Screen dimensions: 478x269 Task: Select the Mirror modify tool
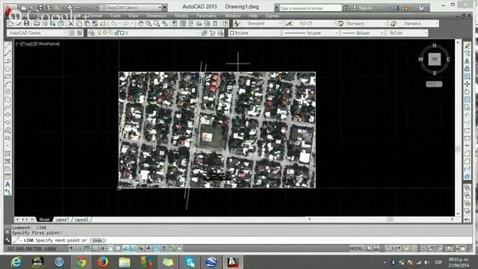(467, 61)
